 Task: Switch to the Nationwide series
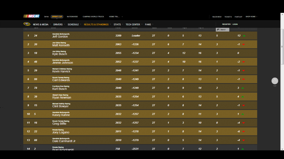(72, 17)
